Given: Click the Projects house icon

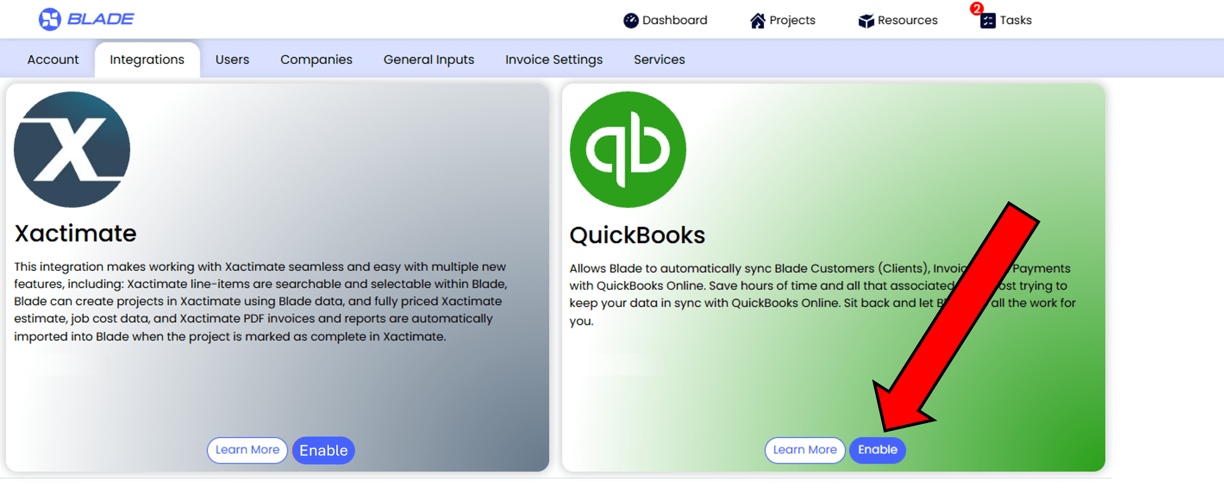Looking at the screenshot, I should [758, 20].
